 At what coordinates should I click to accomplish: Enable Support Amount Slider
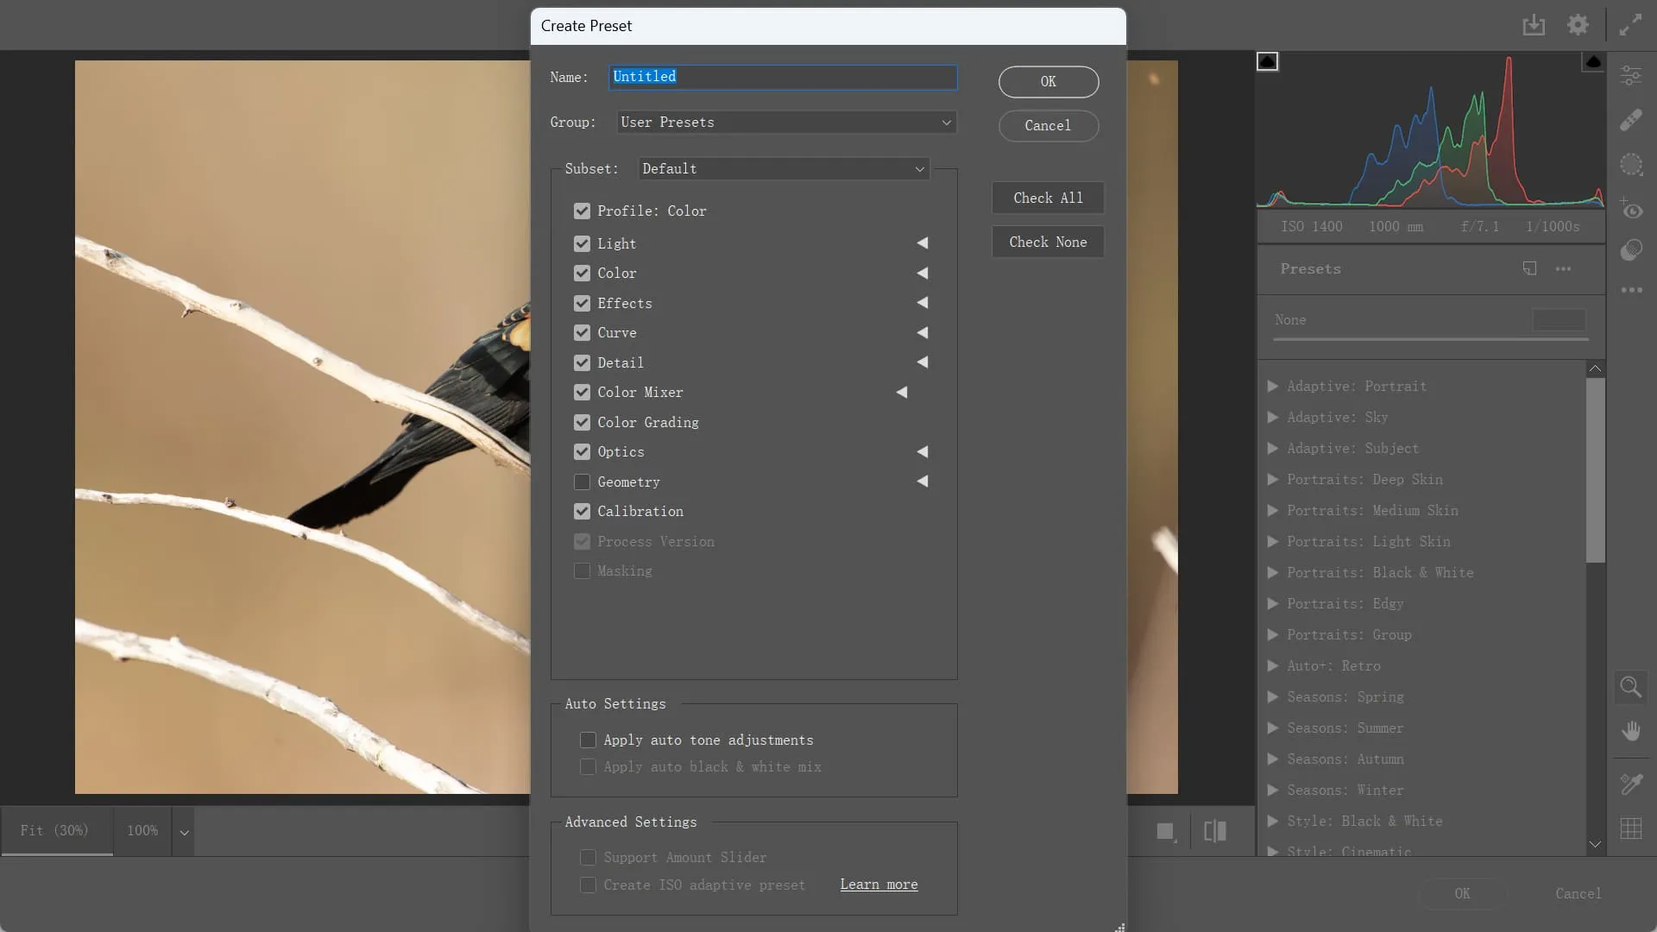pyautogui.click(x=589, y=857)
